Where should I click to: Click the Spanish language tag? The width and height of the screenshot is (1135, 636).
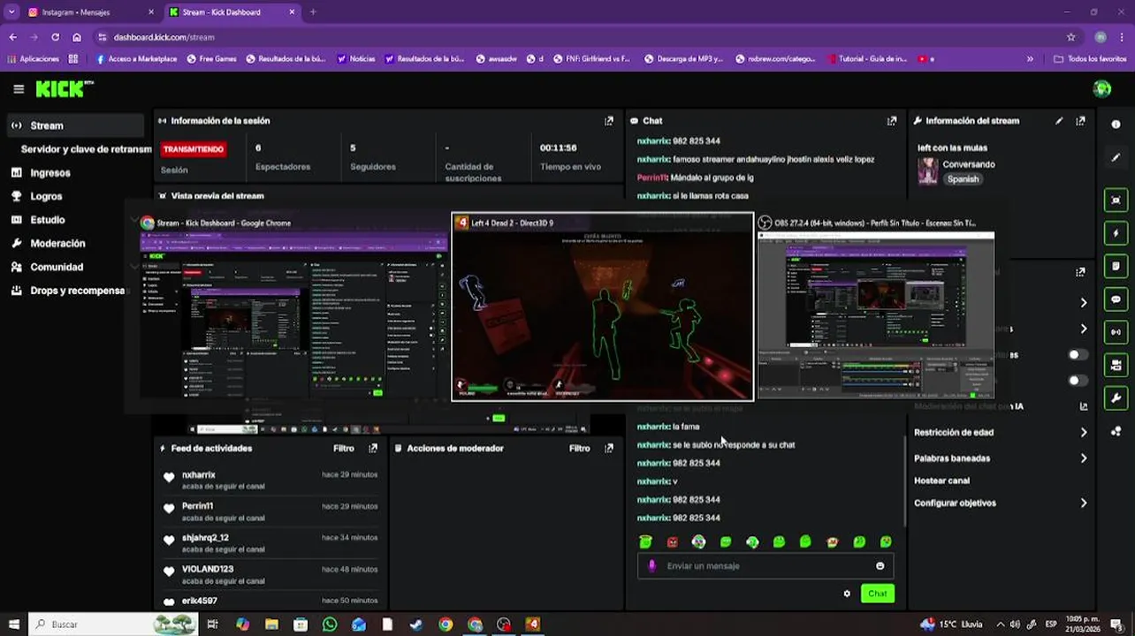click(963, 179)
